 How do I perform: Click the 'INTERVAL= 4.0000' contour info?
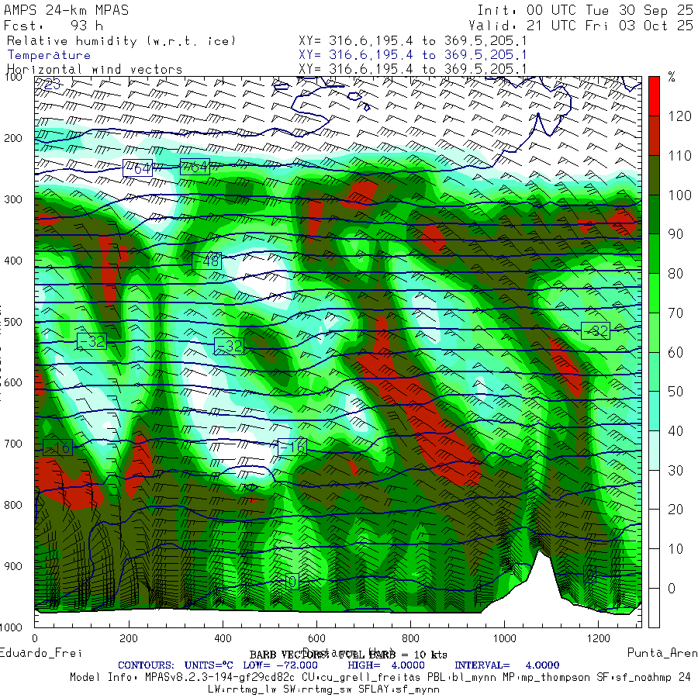click(x=506, y=665)
